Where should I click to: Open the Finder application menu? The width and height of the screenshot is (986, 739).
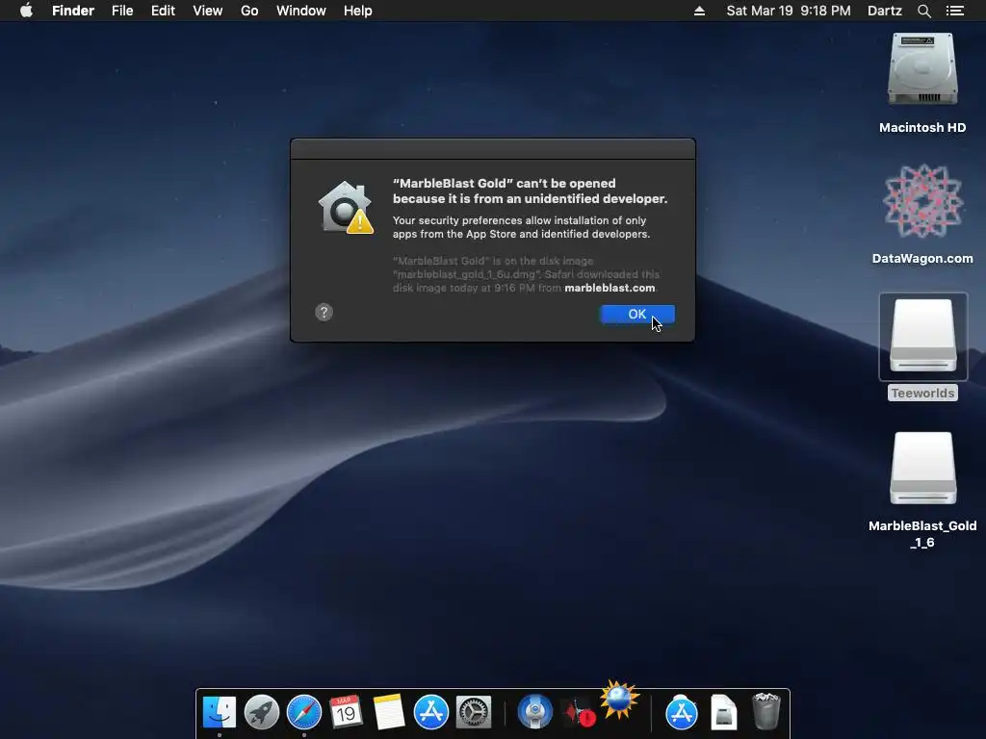click(x=73, y=11)
